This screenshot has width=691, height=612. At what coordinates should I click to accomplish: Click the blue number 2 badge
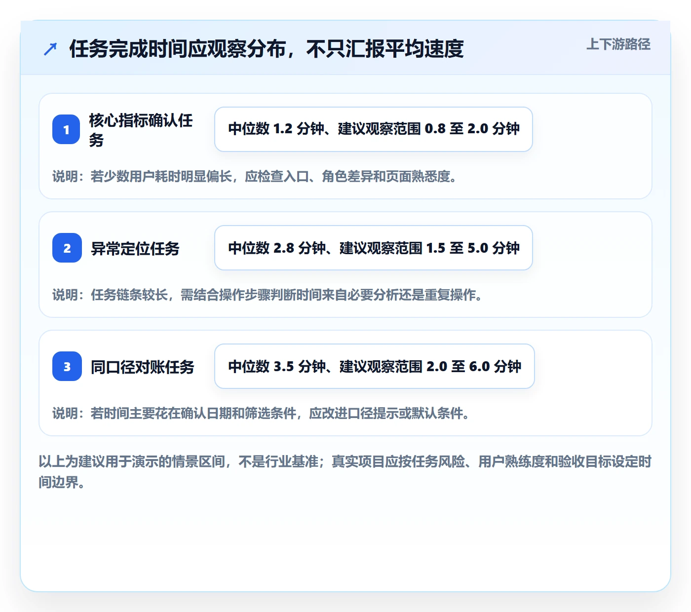(67, 248)
